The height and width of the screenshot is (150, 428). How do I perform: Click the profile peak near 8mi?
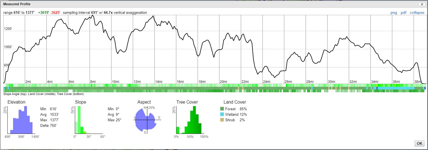(x=92, y=15)
